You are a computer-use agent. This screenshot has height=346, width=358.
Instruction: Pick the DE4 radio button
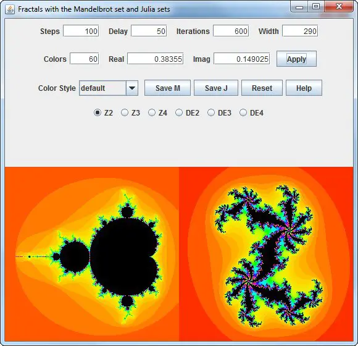coord(243,112)
